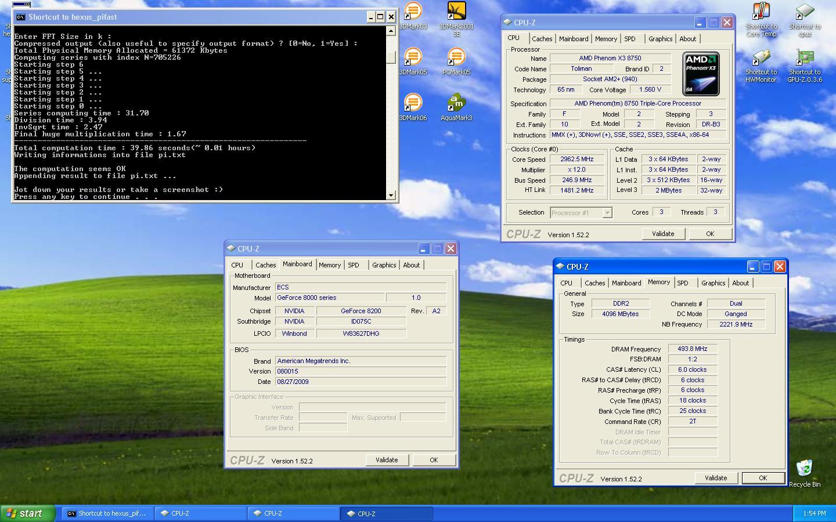The image size is (836, 522).
Task: Click Validate in the Mainboard window
Action: coord(387,460)
